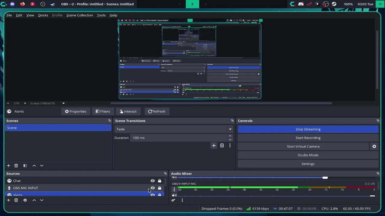Open scene filters icon in Scenes toolbar
Viewport: 385px width, 216px height.
point(25,166)
